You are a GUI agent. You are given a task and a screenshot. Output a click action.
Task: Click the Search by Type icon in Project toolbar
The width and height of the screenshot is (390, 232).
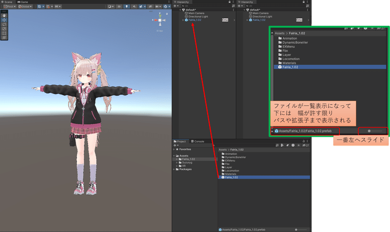tap(282, 145)
